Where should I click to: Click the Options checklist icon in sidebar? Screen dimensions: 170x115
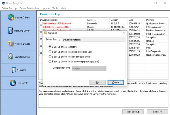point(15,70)
